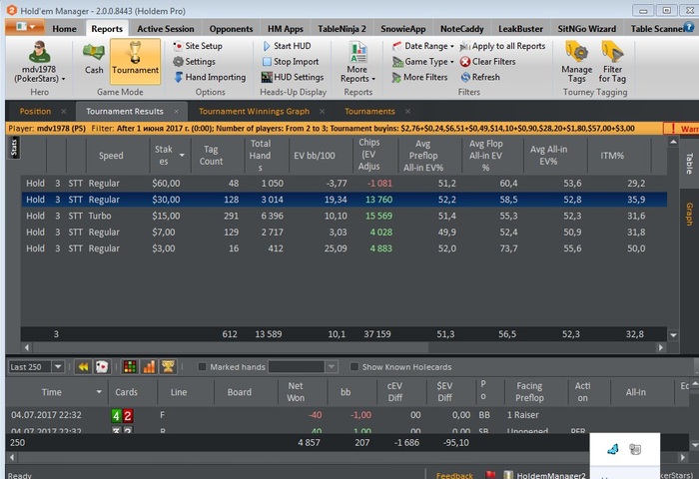Screen dimensions: 699x479
Task: Open the Settings gear option
Action: point(195,62)
